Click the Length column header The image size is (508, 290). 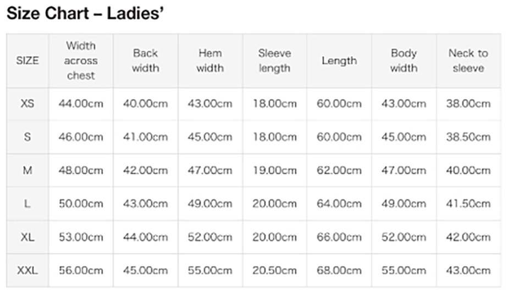339,60
